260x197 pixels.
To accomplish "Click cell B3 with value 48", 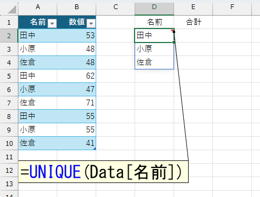I will tap(77, 49).
